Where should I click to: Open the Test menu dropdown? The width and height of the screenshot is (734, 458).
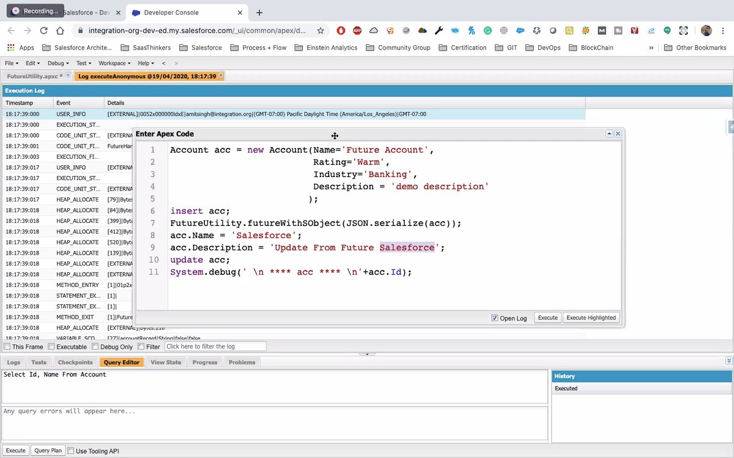pos(83,63)
